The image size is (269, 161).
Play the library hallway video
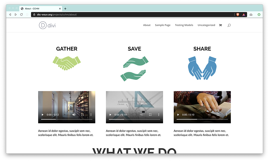[43, 115]
